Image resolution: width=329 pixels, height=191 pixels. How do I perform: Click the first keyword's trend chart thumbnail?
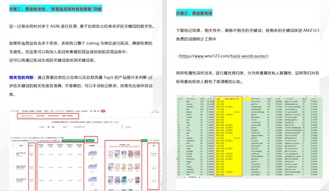click(92, 153)
